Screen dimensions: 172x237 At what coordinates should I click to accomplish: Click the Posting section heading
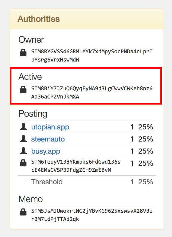pos(33,114)
